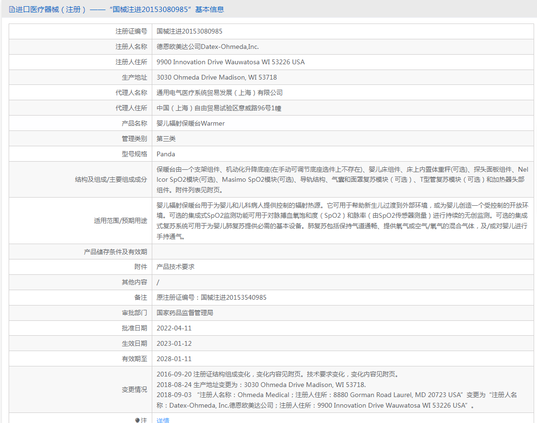Click the 其他内容 row label
Viewport: 537px width, 423px height.
[134, 282]
